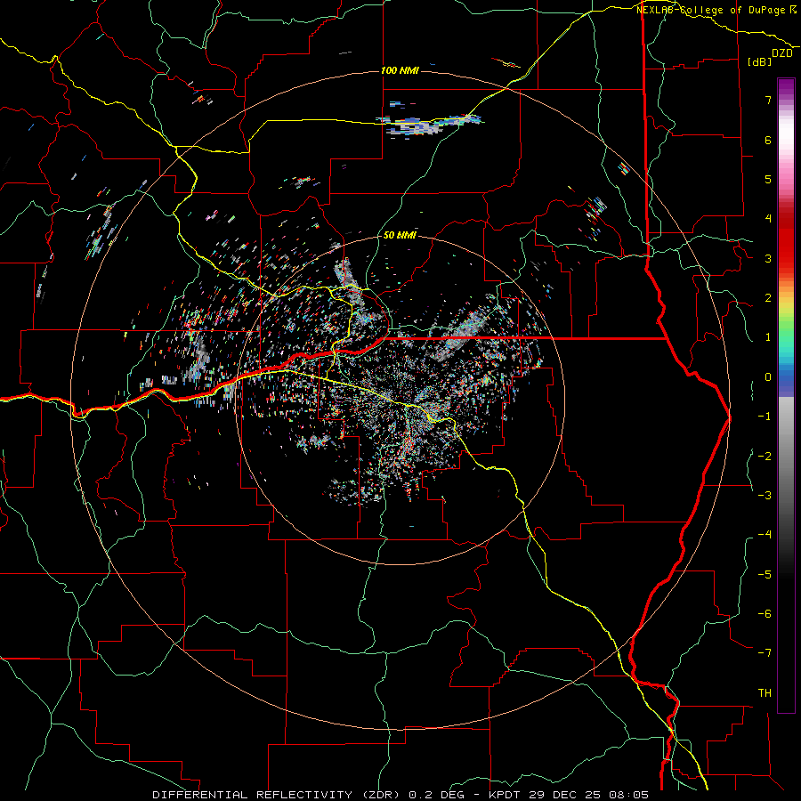Click the KPDT station identifier
The image size is (801, 801).
(506, 795)
